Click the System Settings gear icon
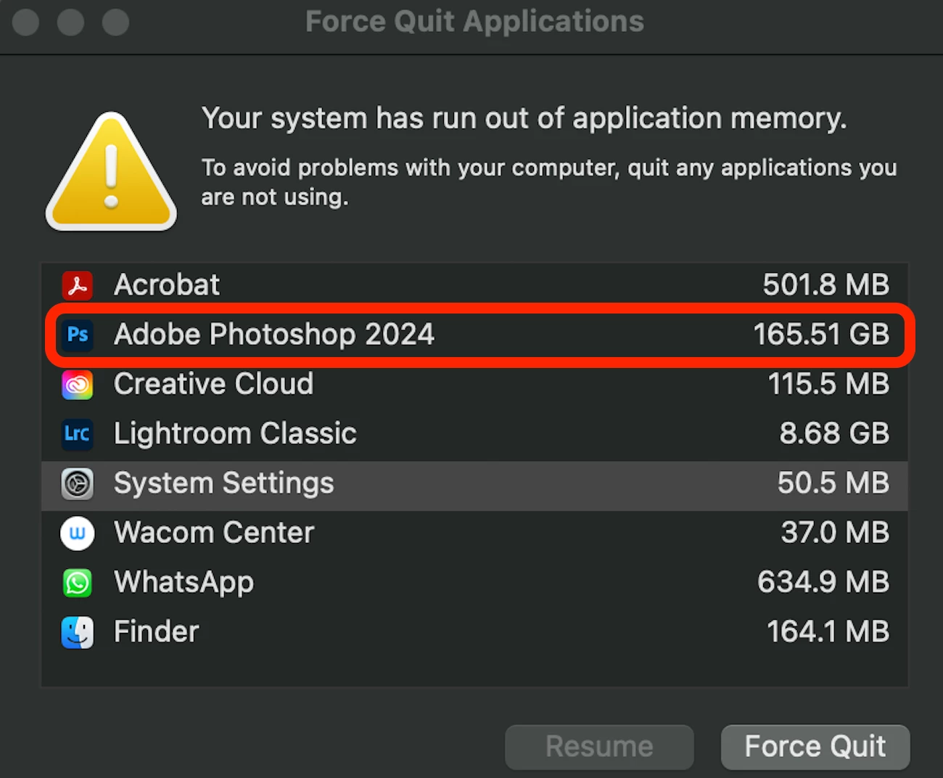This screenshot has height=778, width=943. click(x=77, y=483)
